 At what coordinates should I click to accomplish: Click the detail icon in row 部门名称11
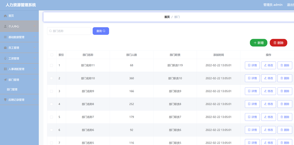click(249, 65)
